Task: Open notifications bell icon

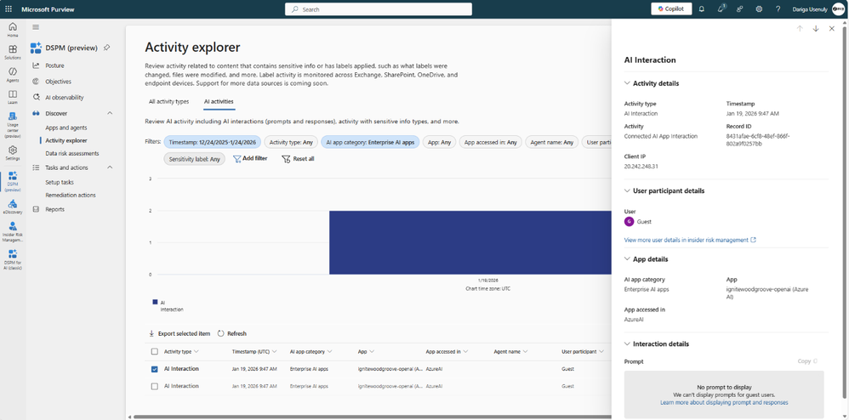Action: pyautogui.click(x=702, y=9)
